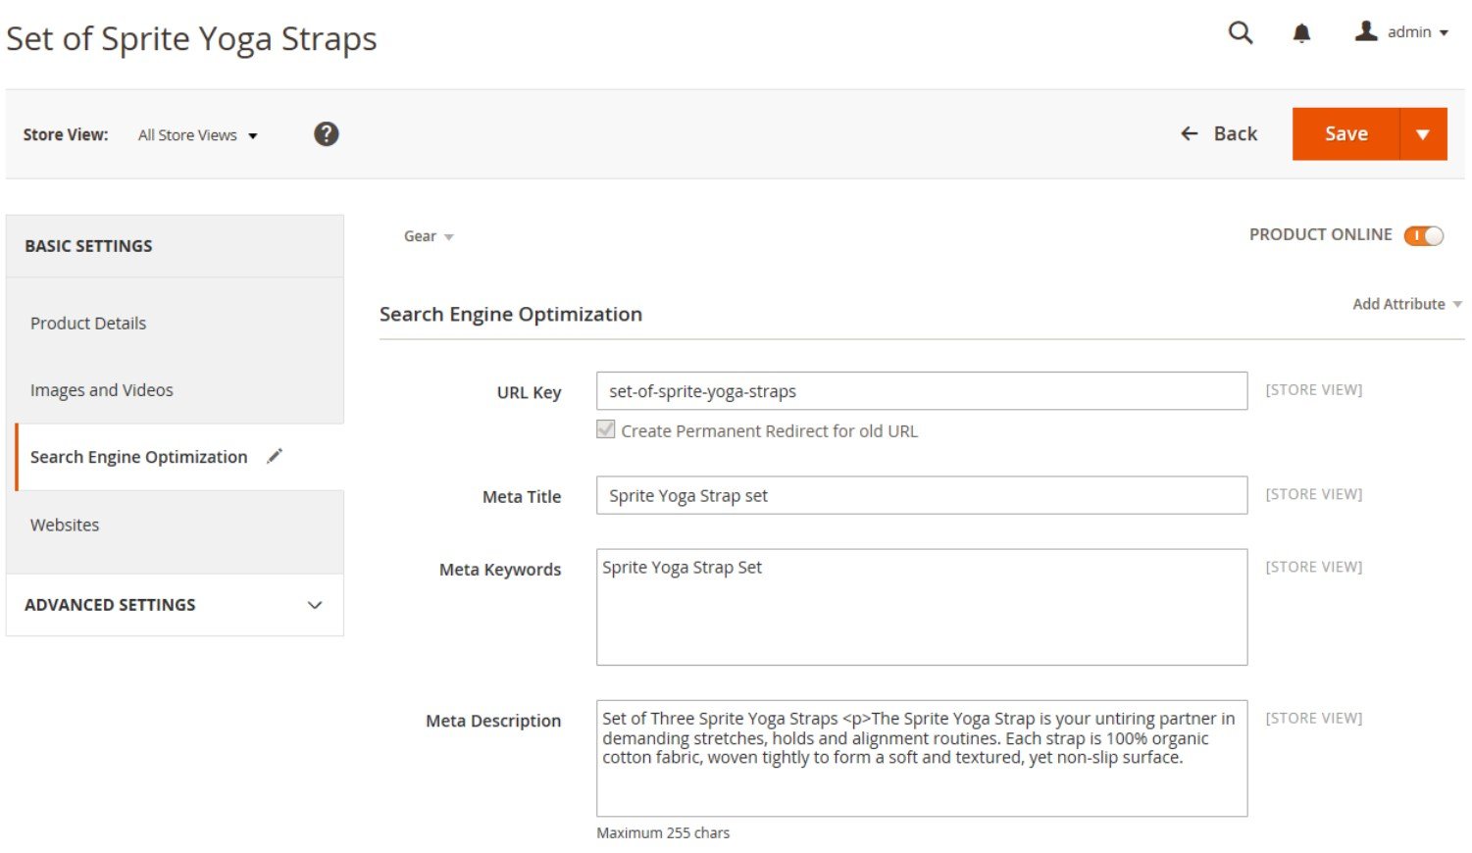Click the 'PRODUCT ONLINE' label text

1320,234
